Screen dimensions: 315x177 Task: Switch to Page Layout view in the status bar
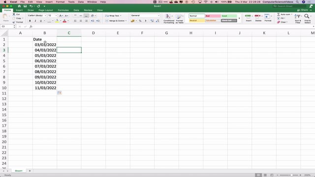[x=265, y=175]
